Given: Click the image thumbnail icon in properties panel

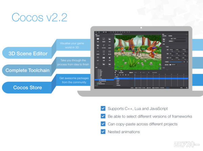Looking at the screenshot, I should click(164, 39).
